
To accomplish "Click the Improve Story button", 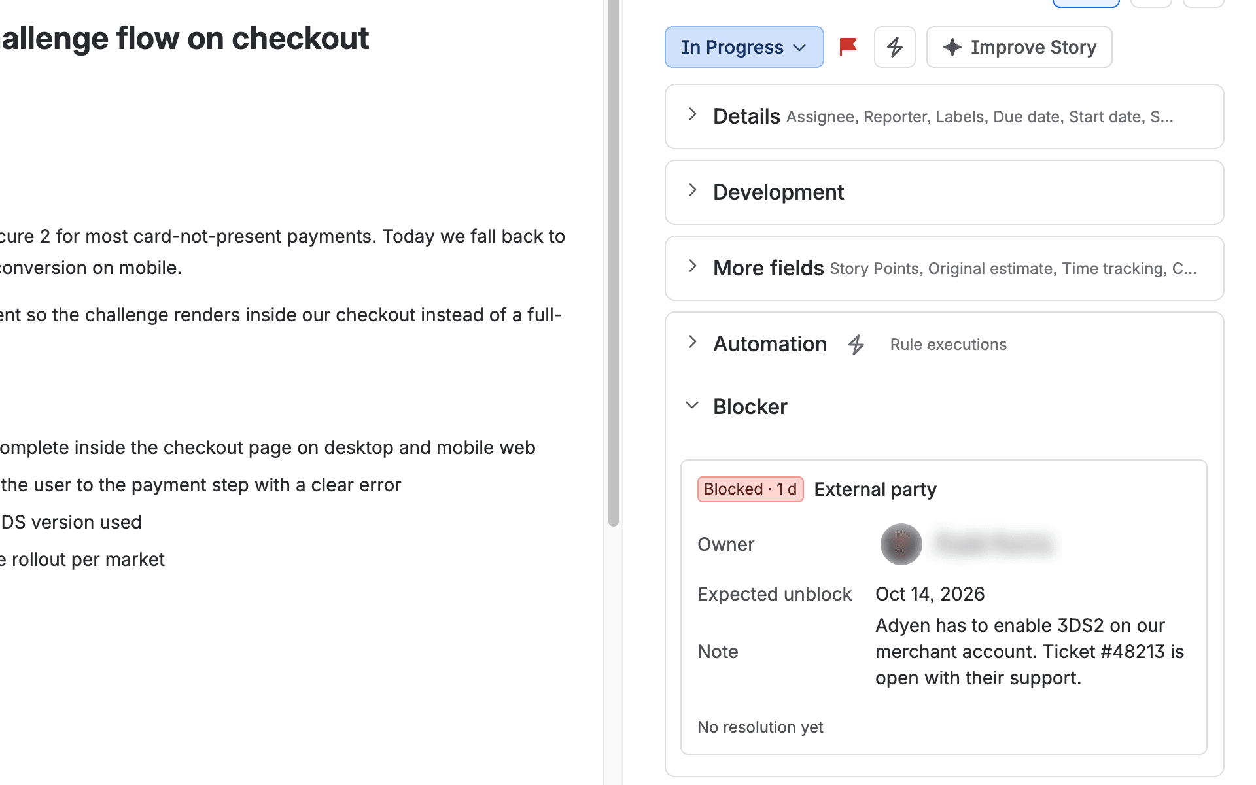I will click(x=1019, y=47).
